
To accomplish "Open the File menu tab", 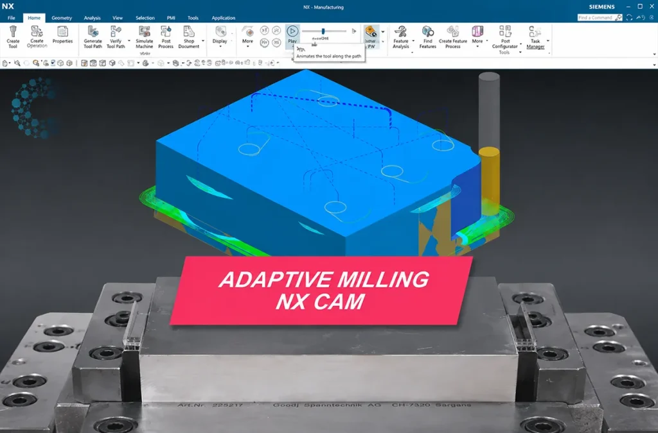I will 12,18.
